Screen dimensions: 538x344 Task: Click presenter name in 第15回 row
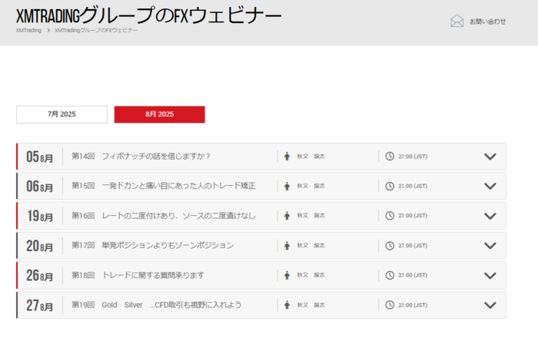(x=311, y=186)
